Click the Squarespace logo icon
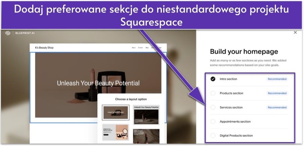Screen dimensions: 304x146 coord(8,33)
